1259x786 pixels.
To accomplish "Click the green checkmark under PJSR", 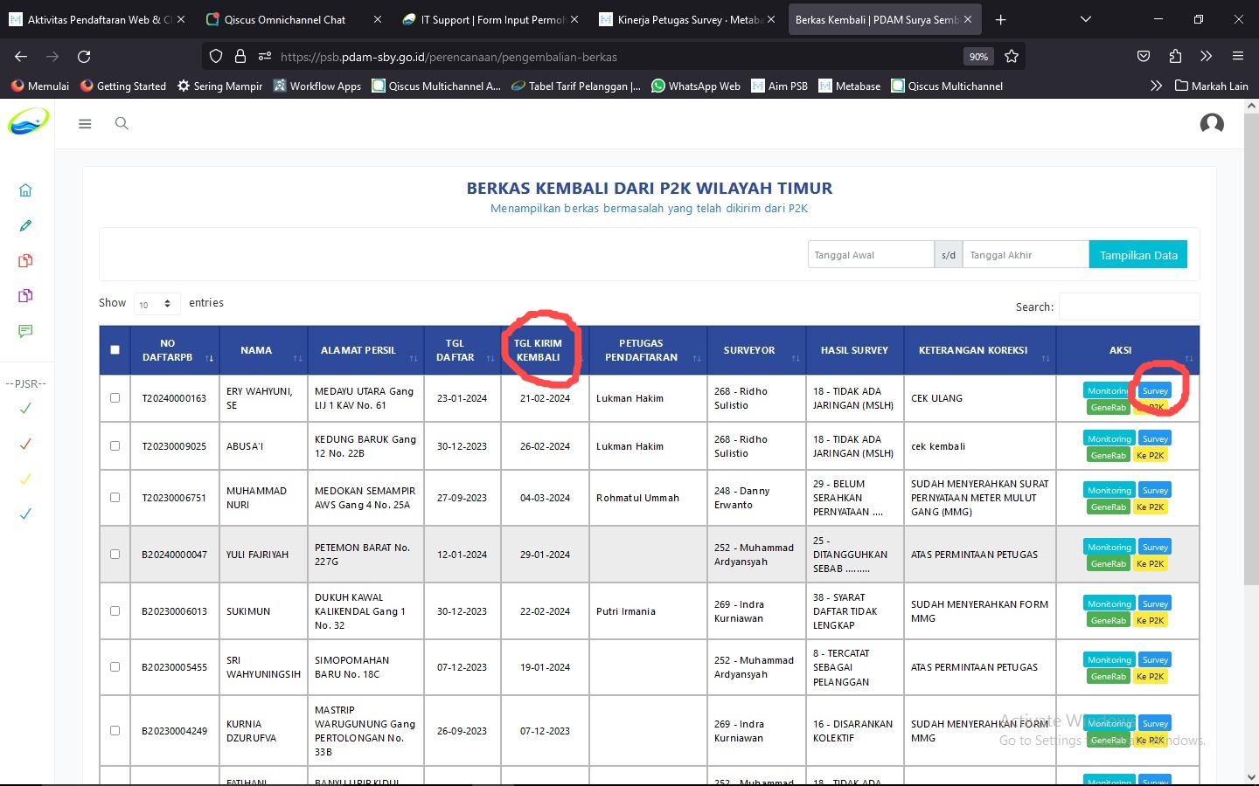I will pyautogui.click(x=25, y=408).
